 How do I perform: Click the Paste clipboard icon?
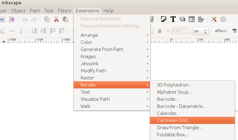pos(66,19)
